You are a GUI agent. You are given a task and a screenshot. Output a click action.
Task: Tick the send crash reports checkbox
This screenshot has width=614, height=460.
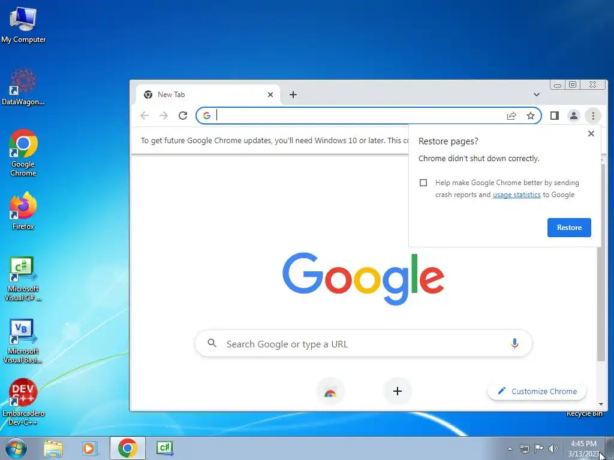click(423, 183)
